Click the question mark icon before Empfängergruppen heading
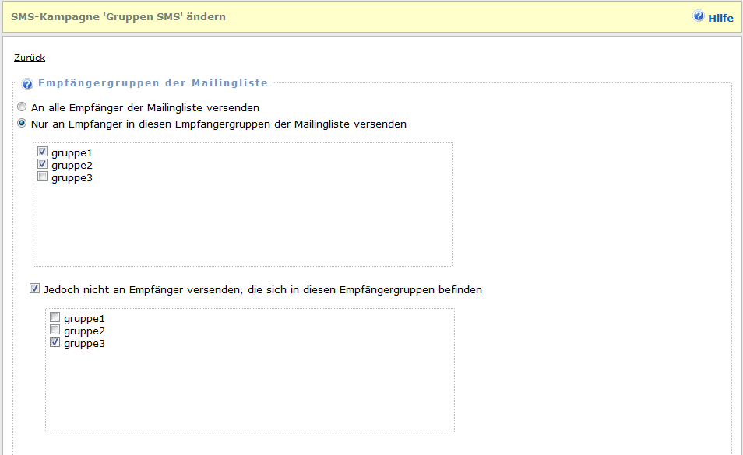The image size is (743, 455). click(27, 84)
